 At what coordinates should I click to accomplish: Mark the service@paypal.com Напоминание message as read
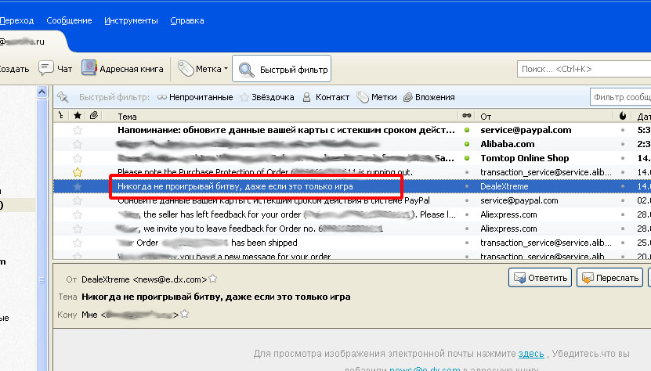coord(467,130)
